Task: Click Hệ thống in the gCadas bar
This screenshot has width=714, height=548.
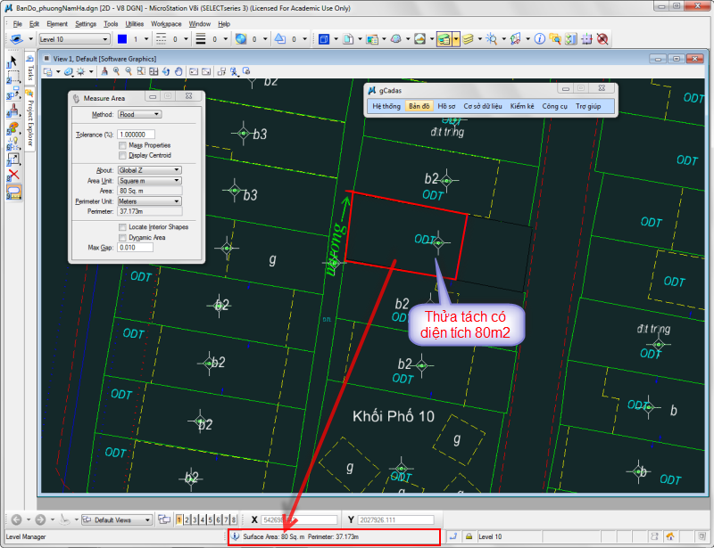Action: pyautogui.click(x=386, y=106)
